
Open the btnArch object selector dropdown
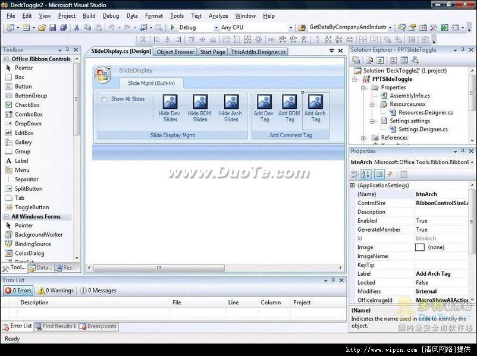472,162
